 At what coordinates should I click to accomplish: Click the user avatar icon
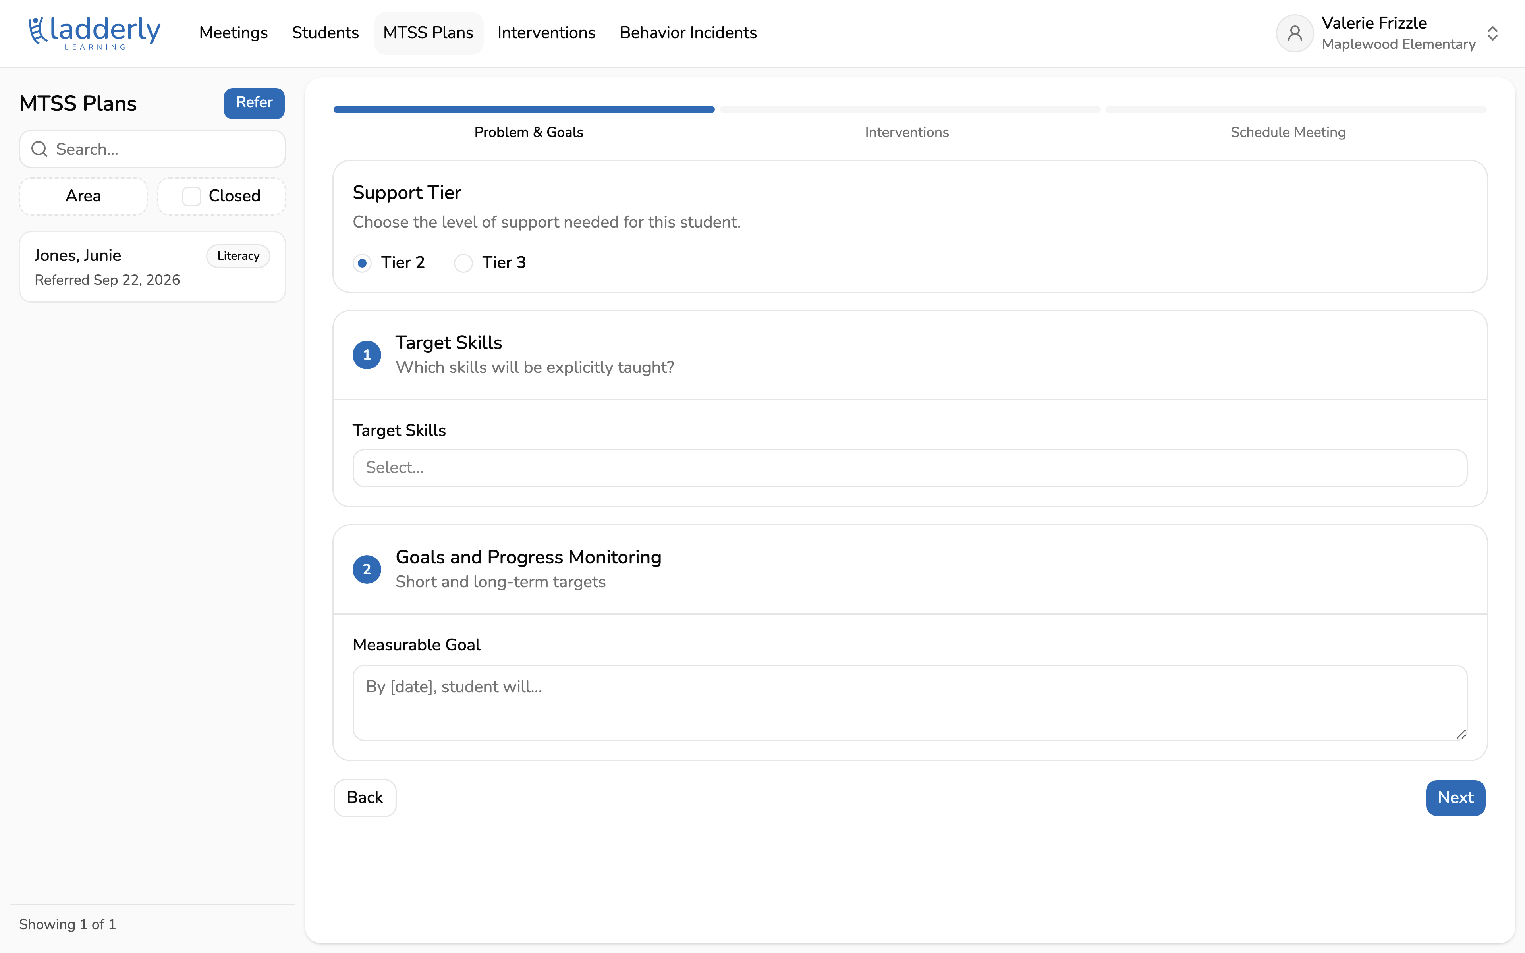point(1294,33)
